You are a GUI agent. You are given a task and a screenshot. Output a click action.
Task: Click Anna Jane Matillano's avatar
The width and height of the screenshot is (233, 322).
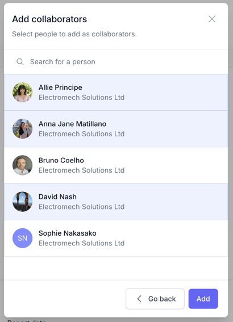coord(22,129)
